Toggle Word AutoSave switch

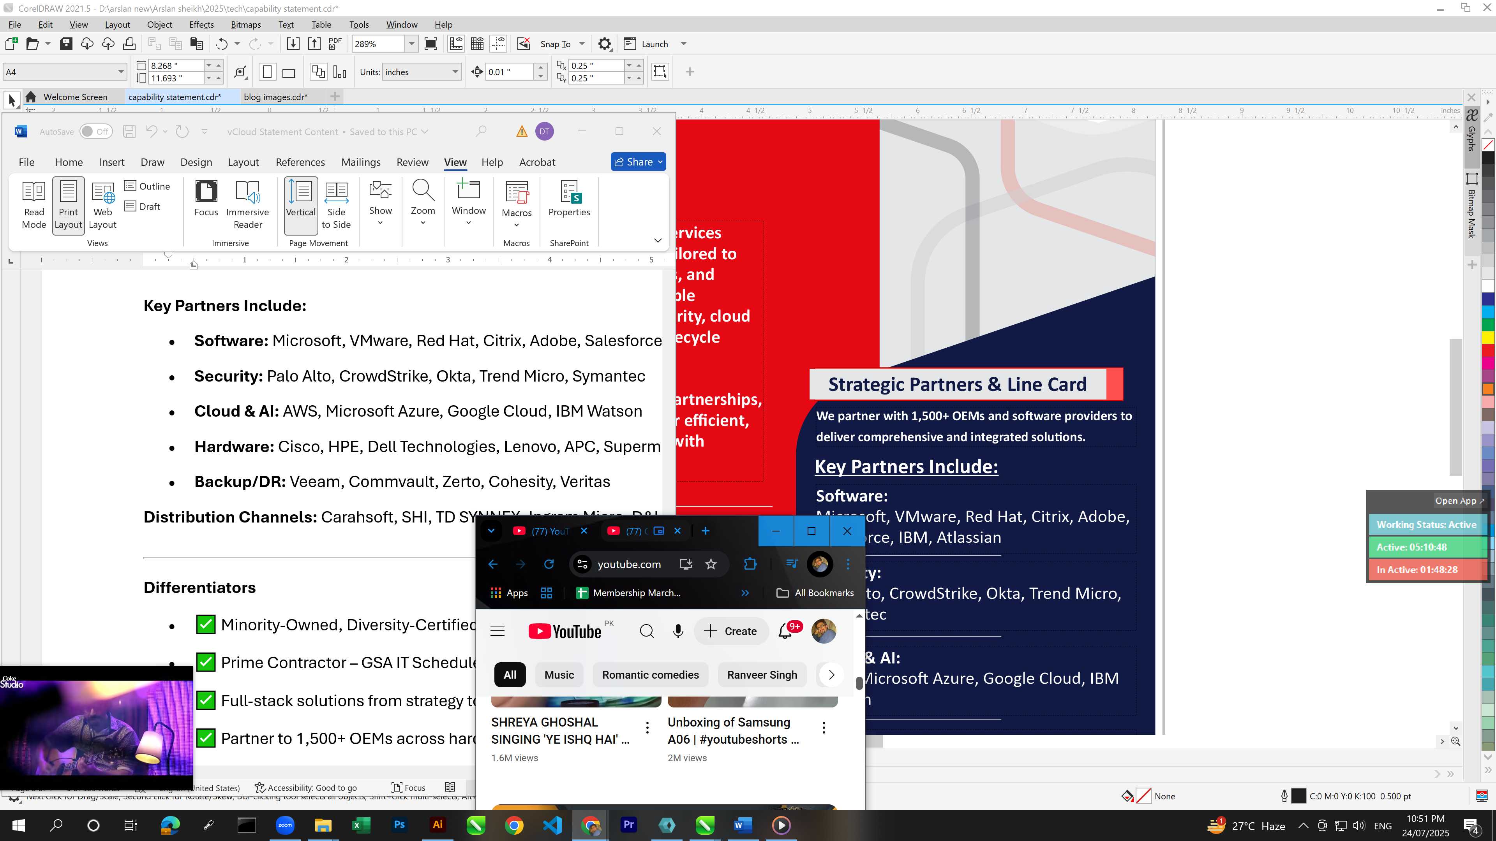96,132
